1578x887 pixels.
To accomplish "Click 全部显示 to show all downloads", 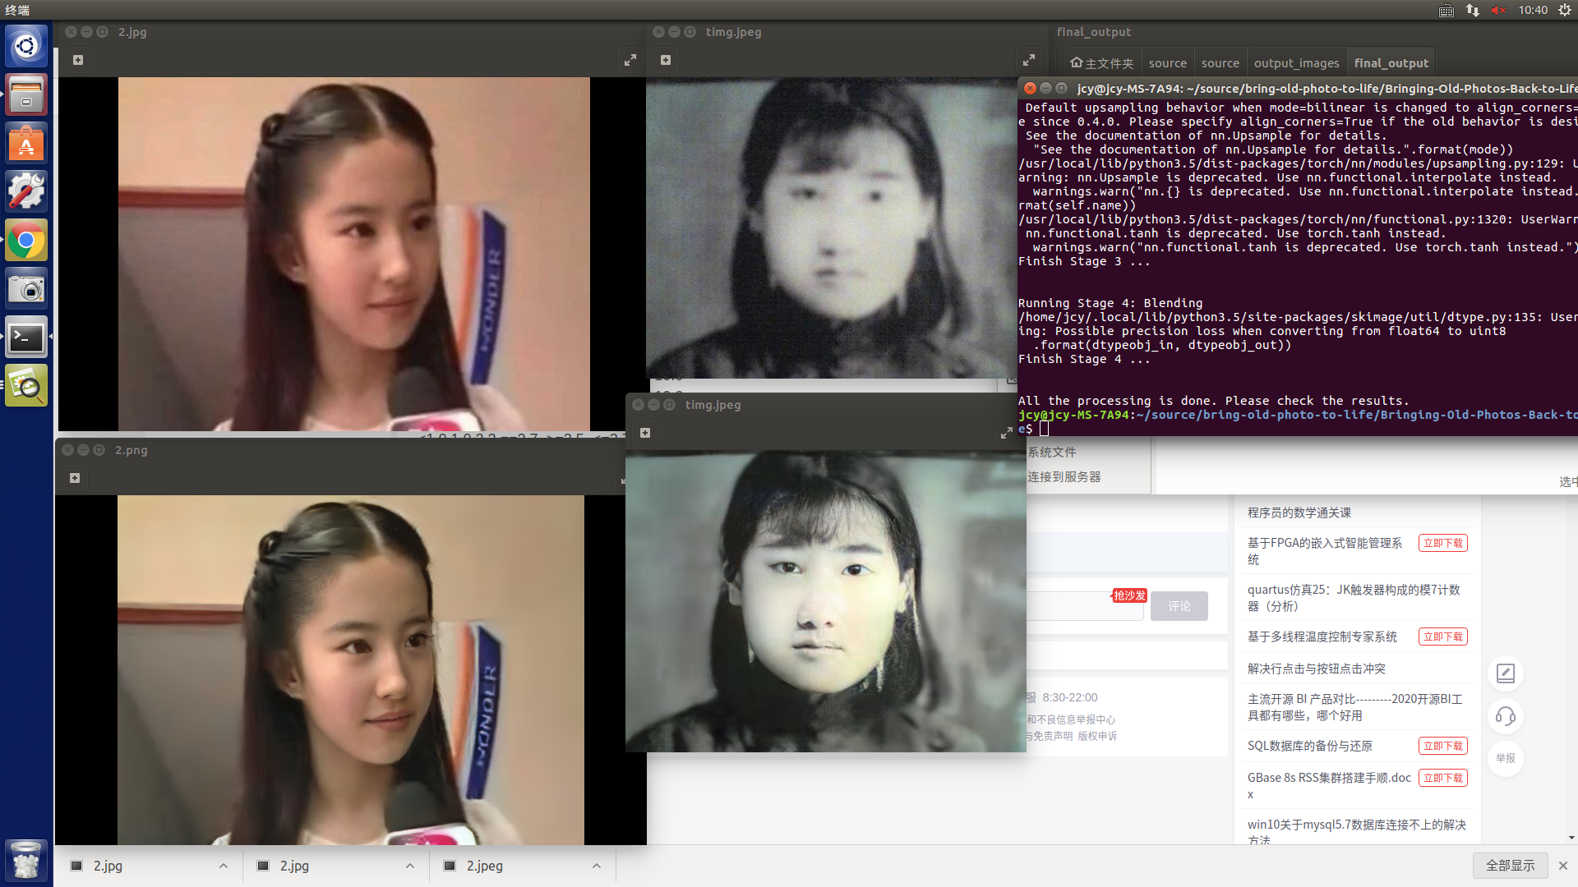I will [x=1511, y=866].
